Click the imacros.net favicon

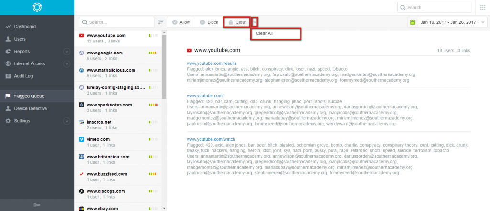point(81,122)
